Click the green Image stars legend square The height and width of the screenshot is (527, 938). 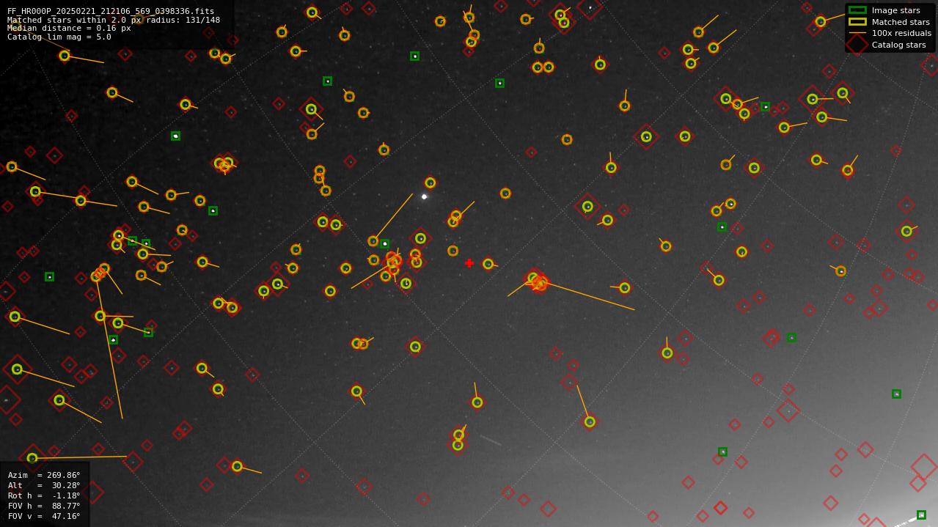(857, 10)
